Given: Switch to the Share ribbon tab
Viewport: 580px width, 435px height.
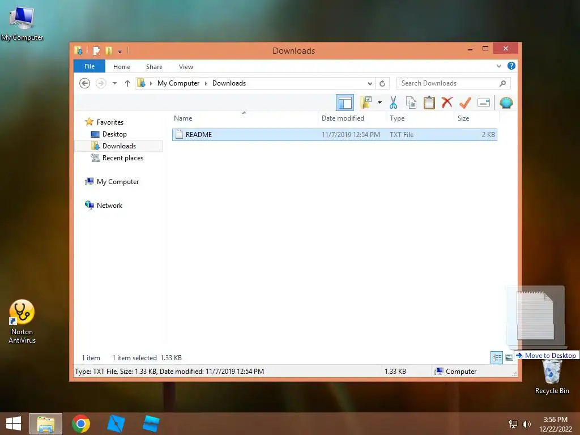Looking at the screenshot, I should pos(154,67).
